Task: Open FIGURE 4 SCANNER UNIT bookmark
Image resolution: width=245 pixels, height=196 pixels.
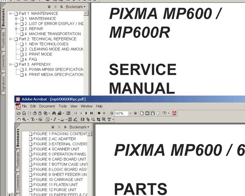Action: tap(56, 149)
